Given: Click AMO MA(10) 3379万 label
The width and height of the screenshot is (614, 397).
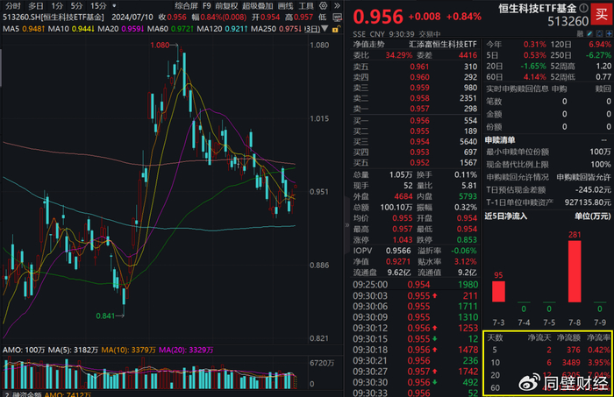Looking at the screenshot, I should point(128,350).
